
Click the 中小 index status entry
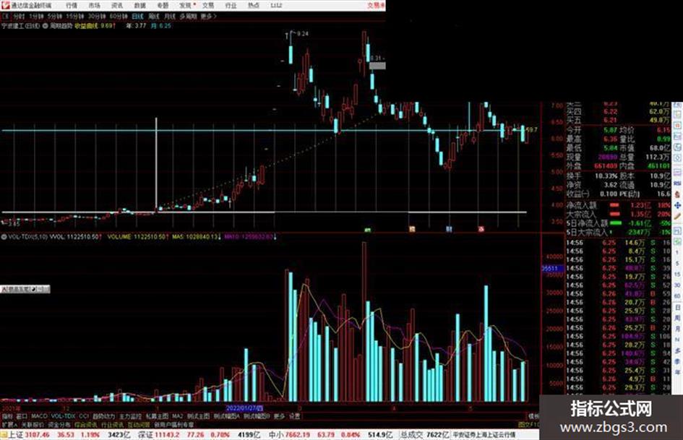click(x=330, y=435)
